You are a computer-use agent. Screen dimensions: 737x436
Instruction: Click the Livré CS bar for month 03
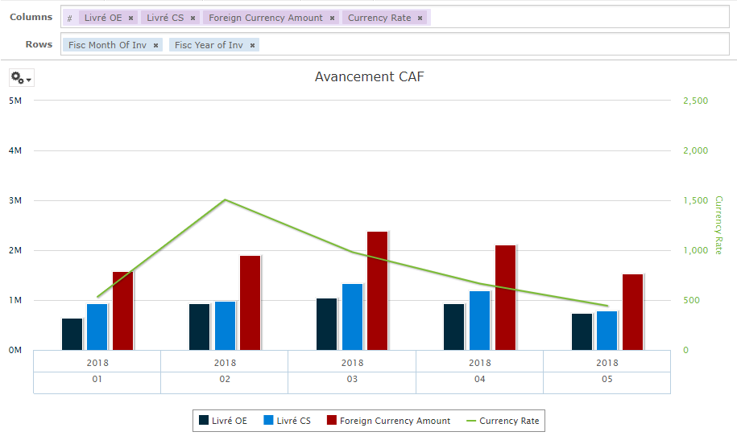click(353, 317)
